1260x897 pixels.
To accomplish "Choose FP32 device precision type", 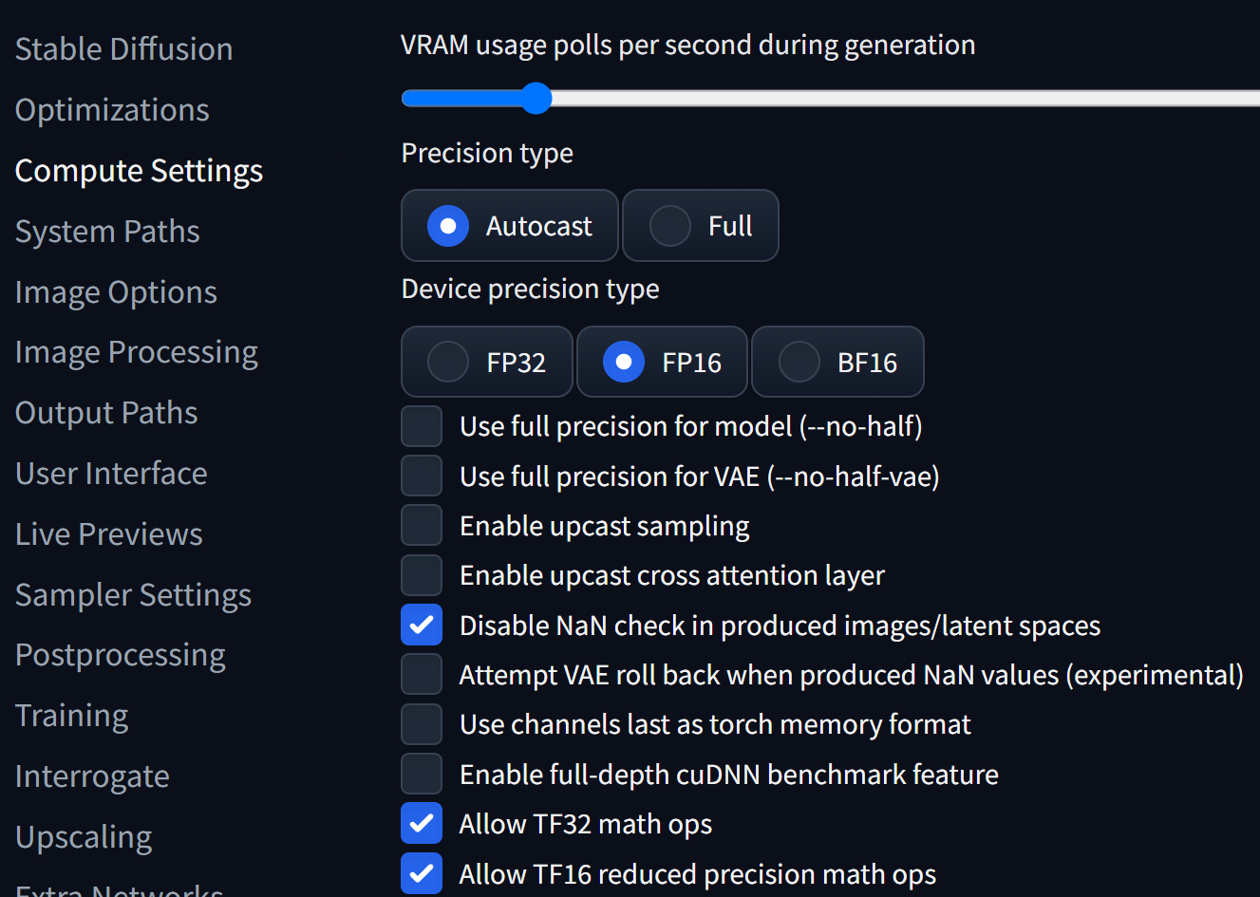I will click(x=448, y=362).
